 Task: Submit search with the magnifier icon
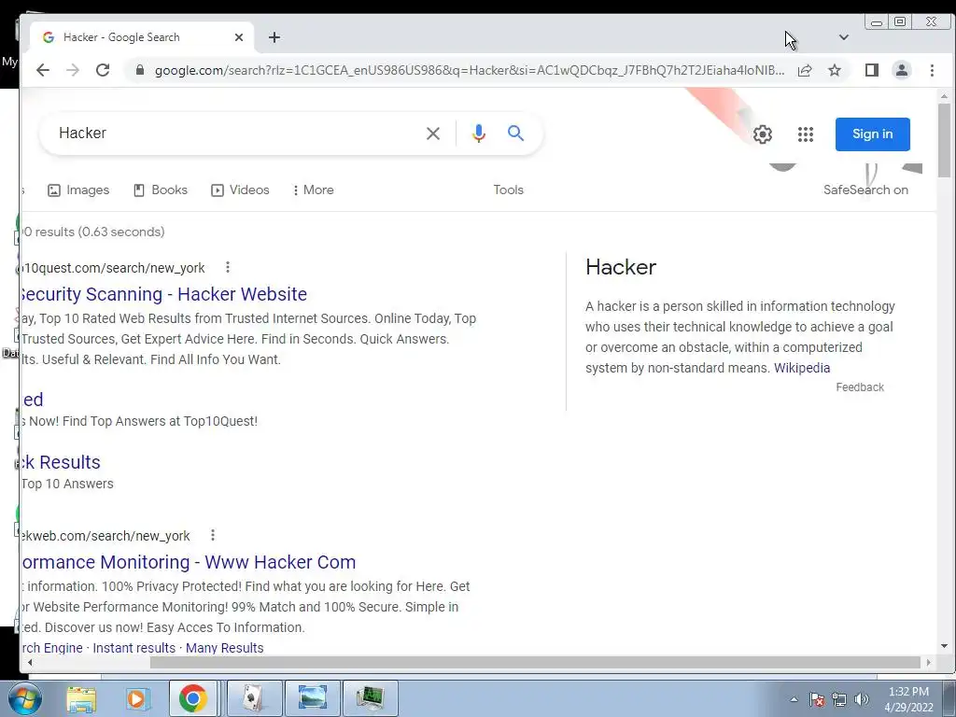point(515,133)
